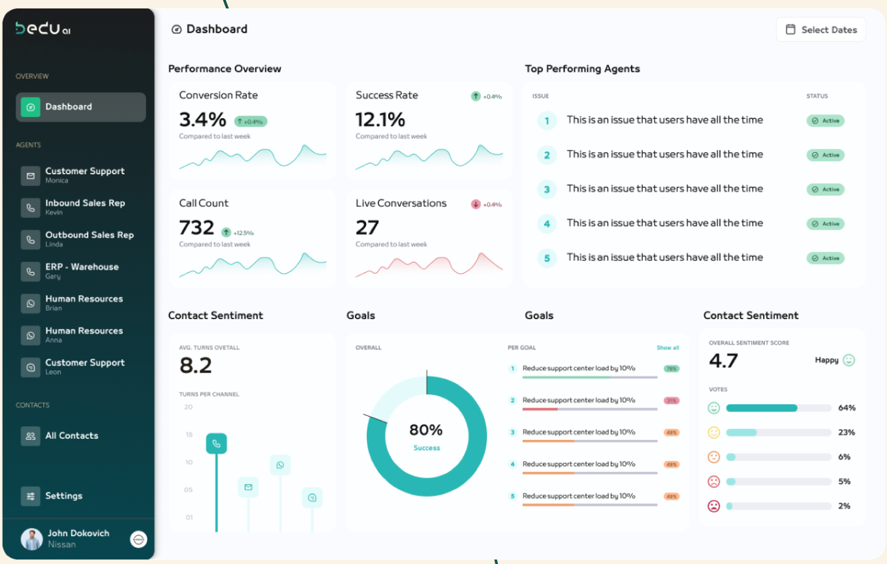Select goal 3 Reduce support center load

coord(594,434)
